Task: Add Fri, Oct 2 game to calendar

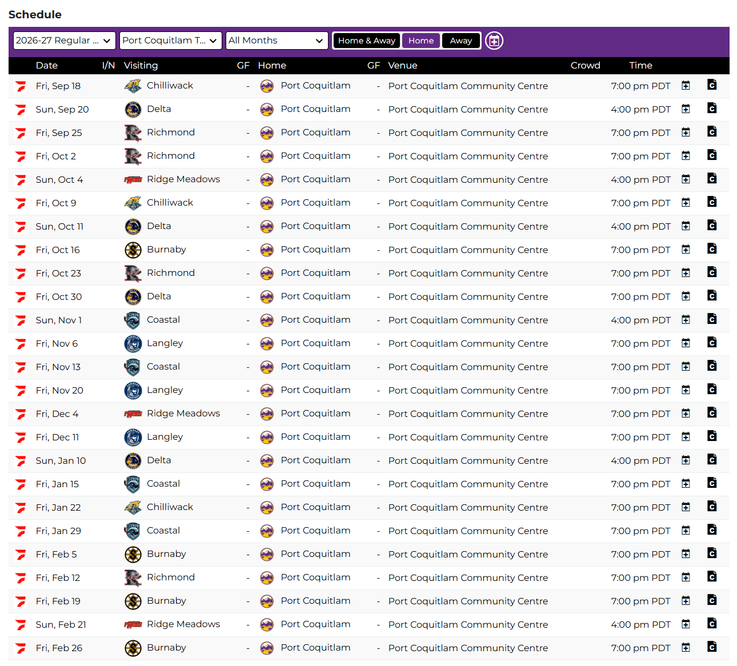Action: tap(686, 156)
